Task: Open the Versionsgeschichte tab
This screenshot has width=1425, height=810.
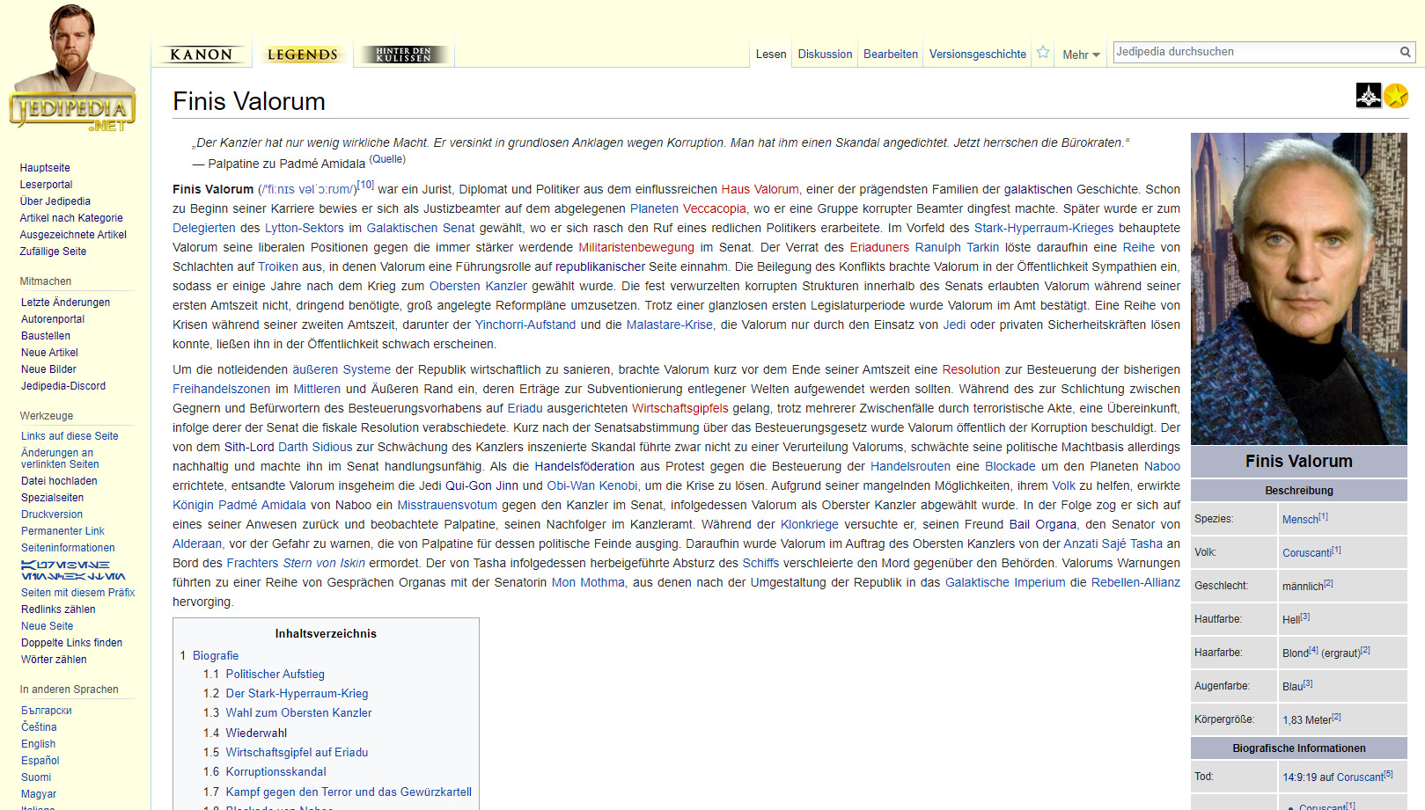Action: [x=978, y=55]
